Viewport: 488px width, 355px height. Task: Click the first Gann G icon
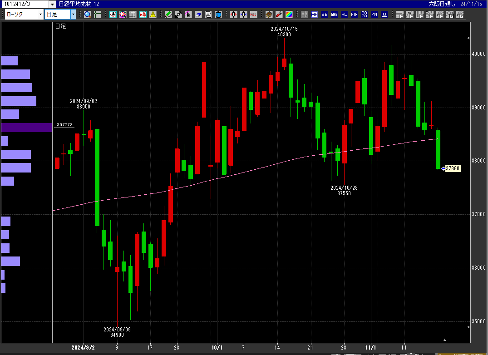pos(450,15)
